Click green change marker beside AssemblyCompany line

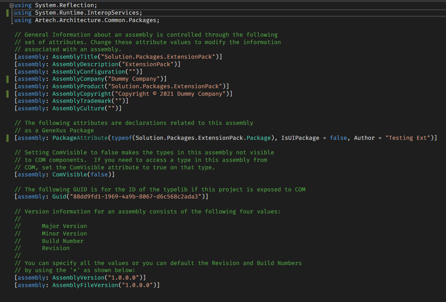pyautogui.click(x=7, y=79)
